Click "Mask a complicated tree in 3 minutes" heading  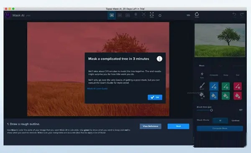119,59
